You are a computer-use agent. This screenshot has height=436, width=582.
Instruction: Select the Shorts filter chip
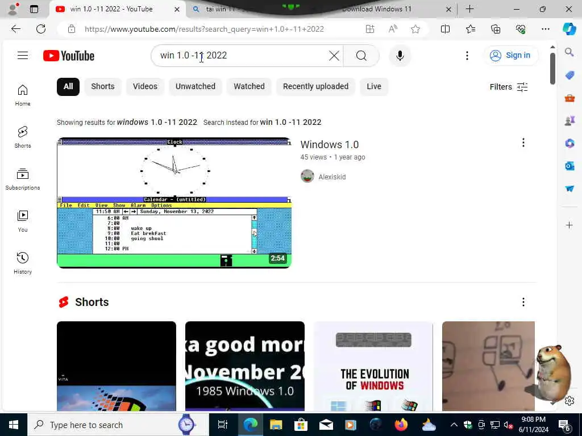[x=103, y=86]
